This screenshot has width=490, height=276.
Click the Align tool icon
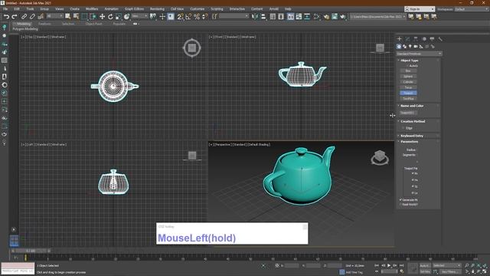[263, 17]
